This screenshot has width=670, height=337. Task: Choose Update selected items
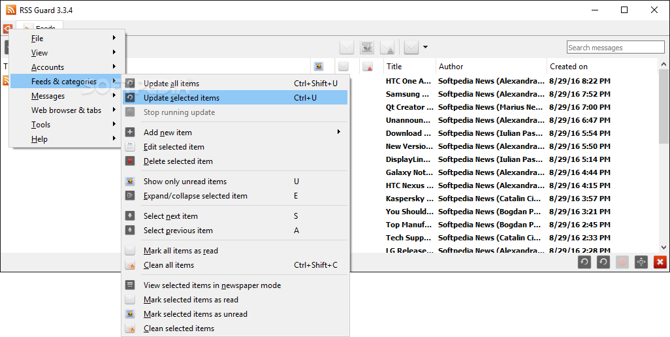[x=235, y=98]
